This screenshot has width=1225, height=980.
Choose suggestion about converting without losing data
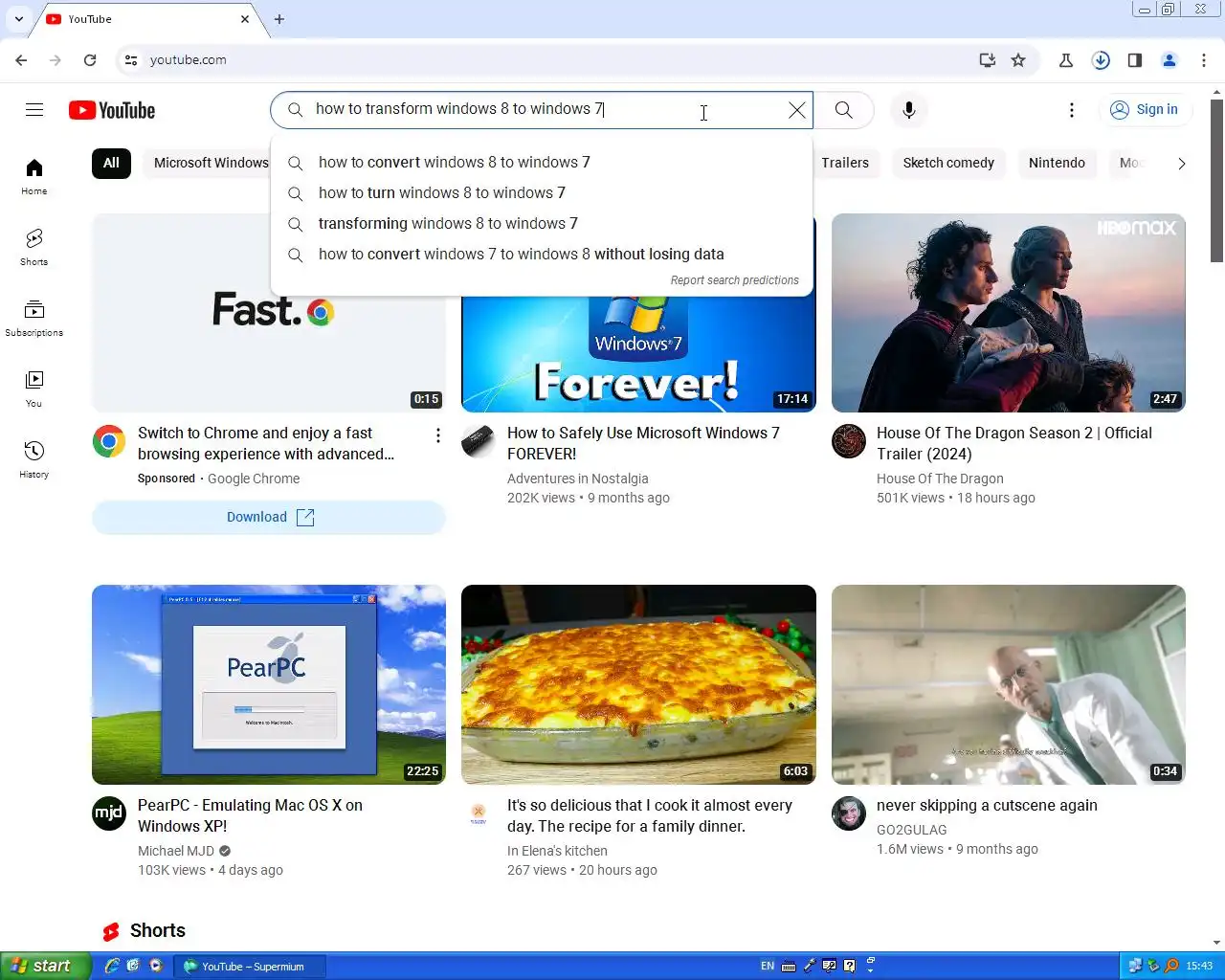pyautogui.click(x=542, y=255)
